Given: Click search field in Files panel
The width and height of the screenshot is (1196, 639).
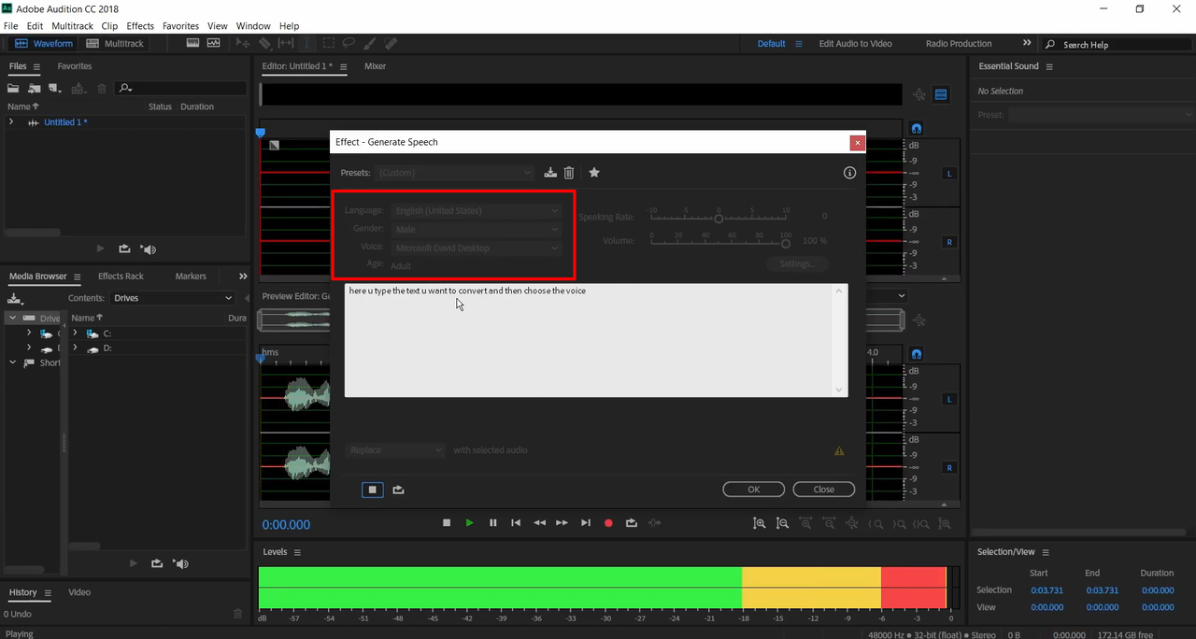Looking at the screenshot, I should pos(181,89).
